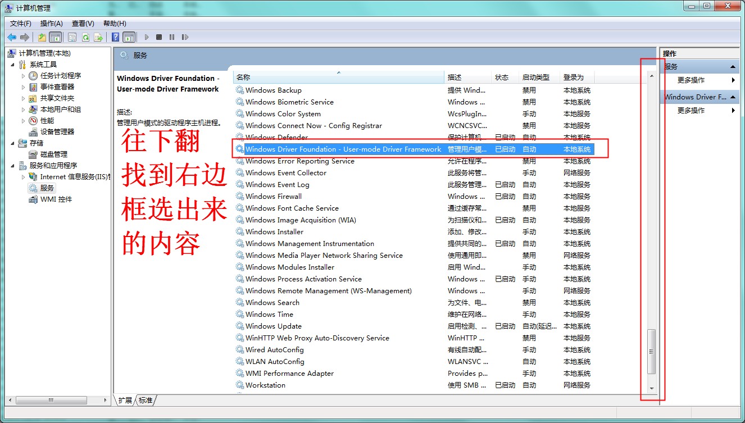Click gear icon of Windows Time service
The image size is (745, 423).
(x=240, y=314)
